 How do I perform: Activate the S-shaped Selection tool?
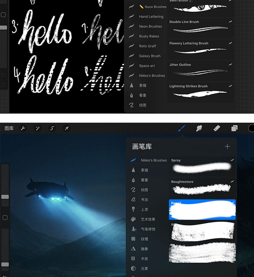[52, 128]
